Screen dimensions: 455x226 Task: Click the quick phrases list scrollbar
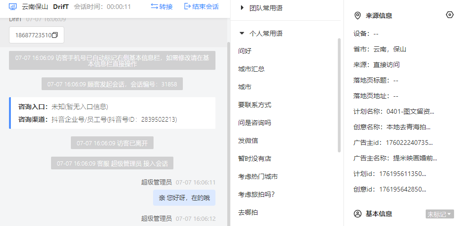pos(339,95)
